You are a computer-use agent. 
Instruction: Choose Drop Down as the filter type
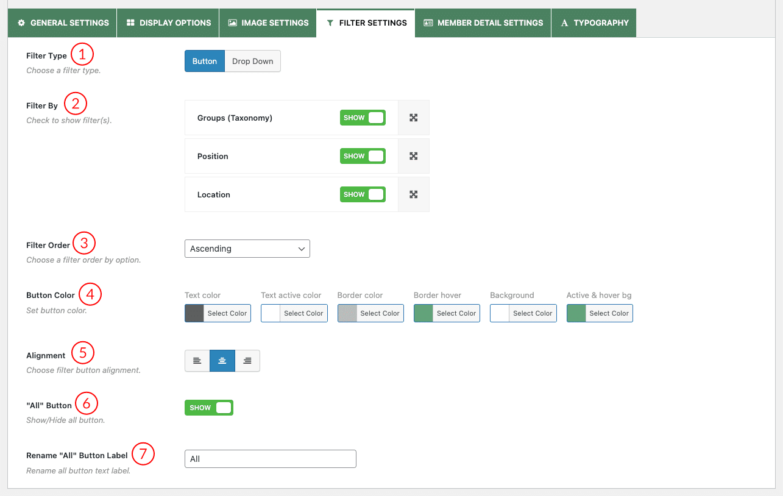[253, 61]
